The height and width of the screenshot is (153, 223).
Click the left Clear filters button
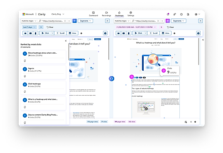[50, 27]
